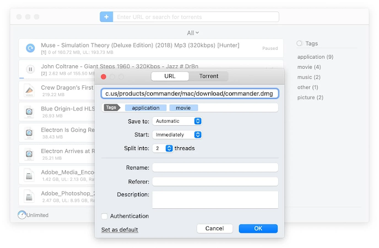Click the Rename input field
Screen dimensions: 379x248
point(215,167)
